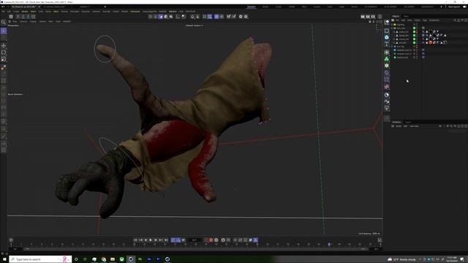Switch to the Layers tab beside Attributes

tap(408, 122)
